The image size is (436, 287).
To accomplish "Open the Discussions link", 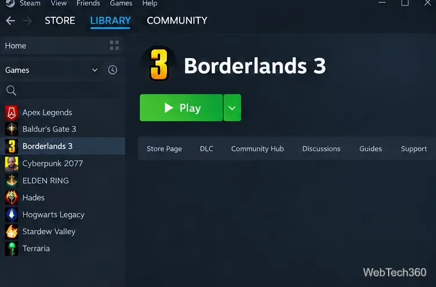I will pos(321,149).
